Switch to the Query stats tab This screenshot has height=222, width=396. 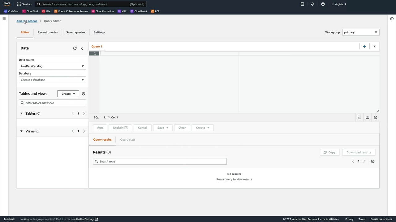click(128, 140)
